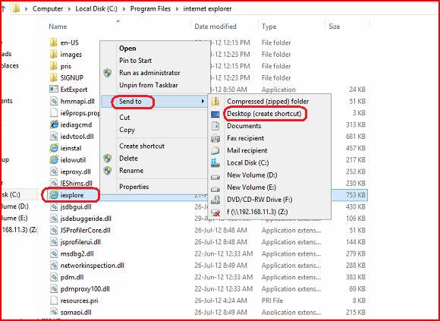Expand the breadcrumb arrow after Local Disk (C:)

pos(124,9)
